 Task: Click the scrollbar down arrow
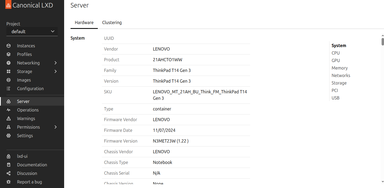tap(383, 182)
